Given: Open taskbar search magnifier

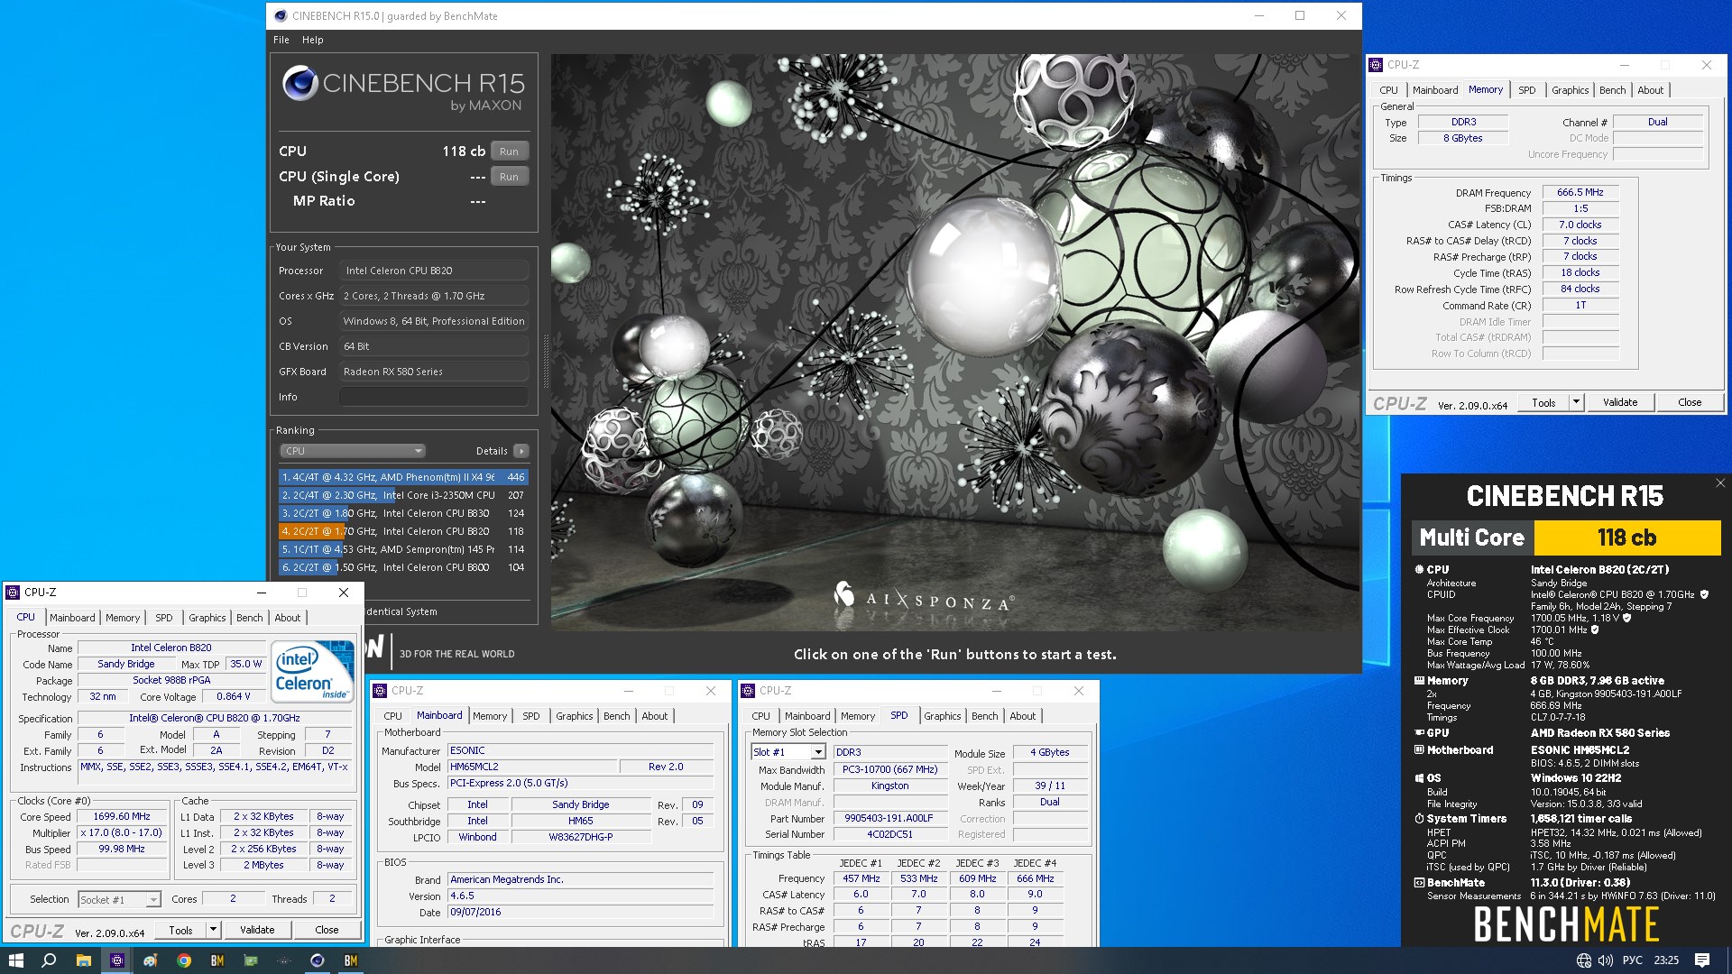Looking at the screenshot, I should pos(49,960).
